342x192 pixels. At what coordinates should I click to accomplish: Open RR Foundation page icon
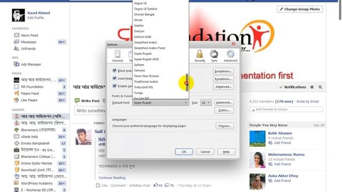[x=17, y=86]
